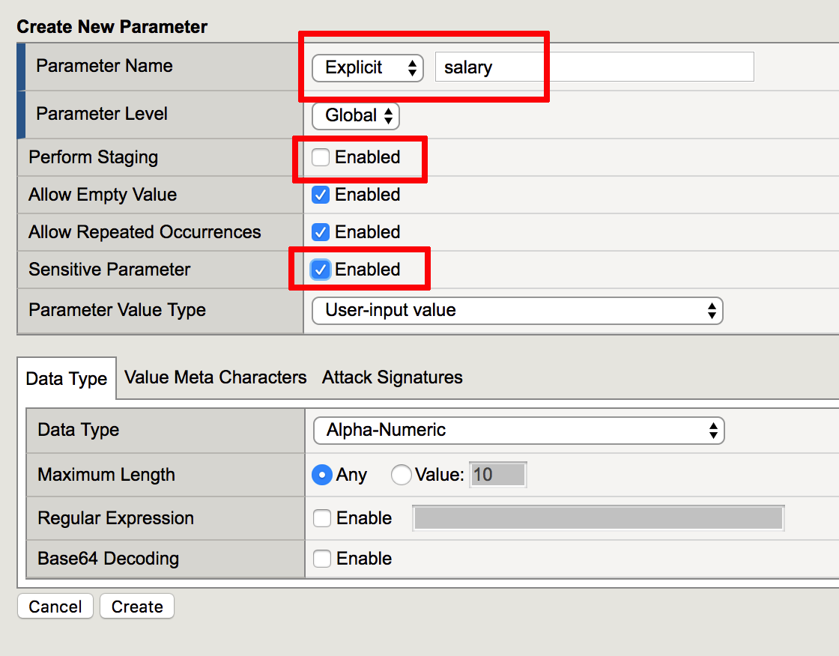Enable the Base64 Decoding checkbox
This screenshot has height=656, width=839.
[322, 559]
